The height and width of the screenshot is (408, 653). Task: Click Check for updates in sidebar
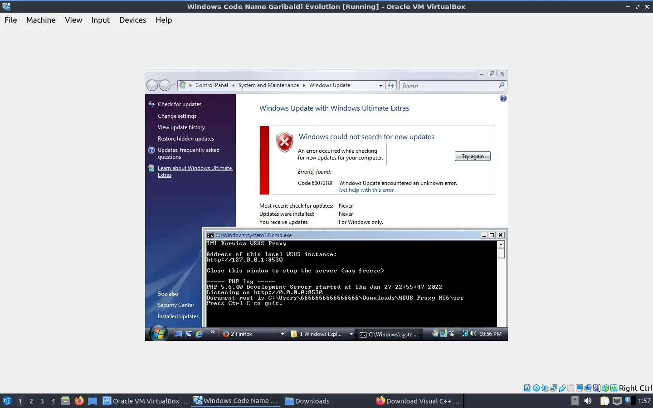(180, 104)
